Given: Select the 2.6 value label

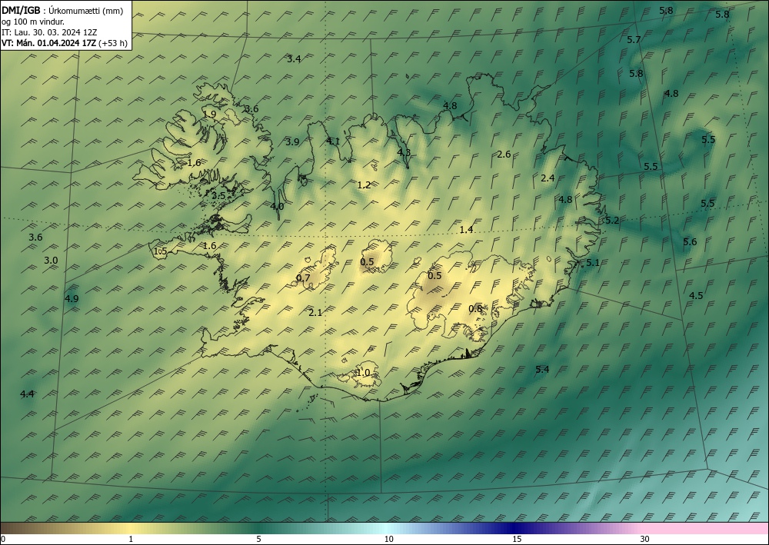Looking at the screenshot, I should tap(504, 155).
